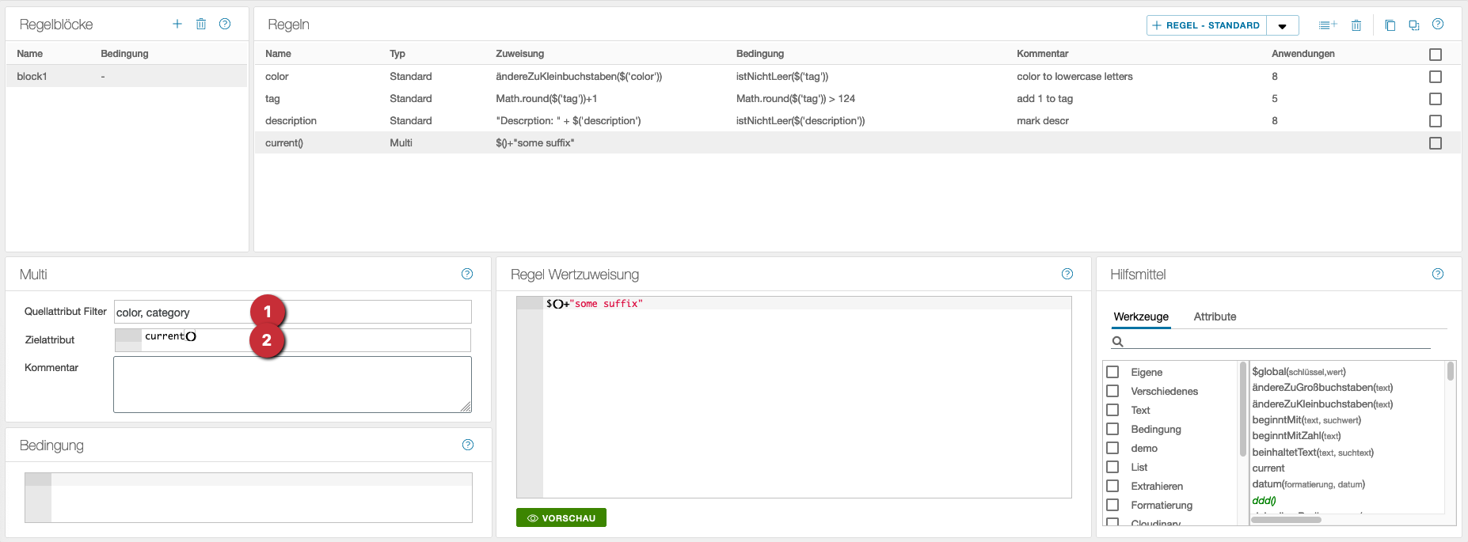Switch to the Attribute tab

[x=1215, y=316]
